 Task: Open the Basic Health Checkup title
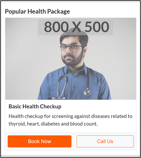pyautogui.click(x=35, y=106)
